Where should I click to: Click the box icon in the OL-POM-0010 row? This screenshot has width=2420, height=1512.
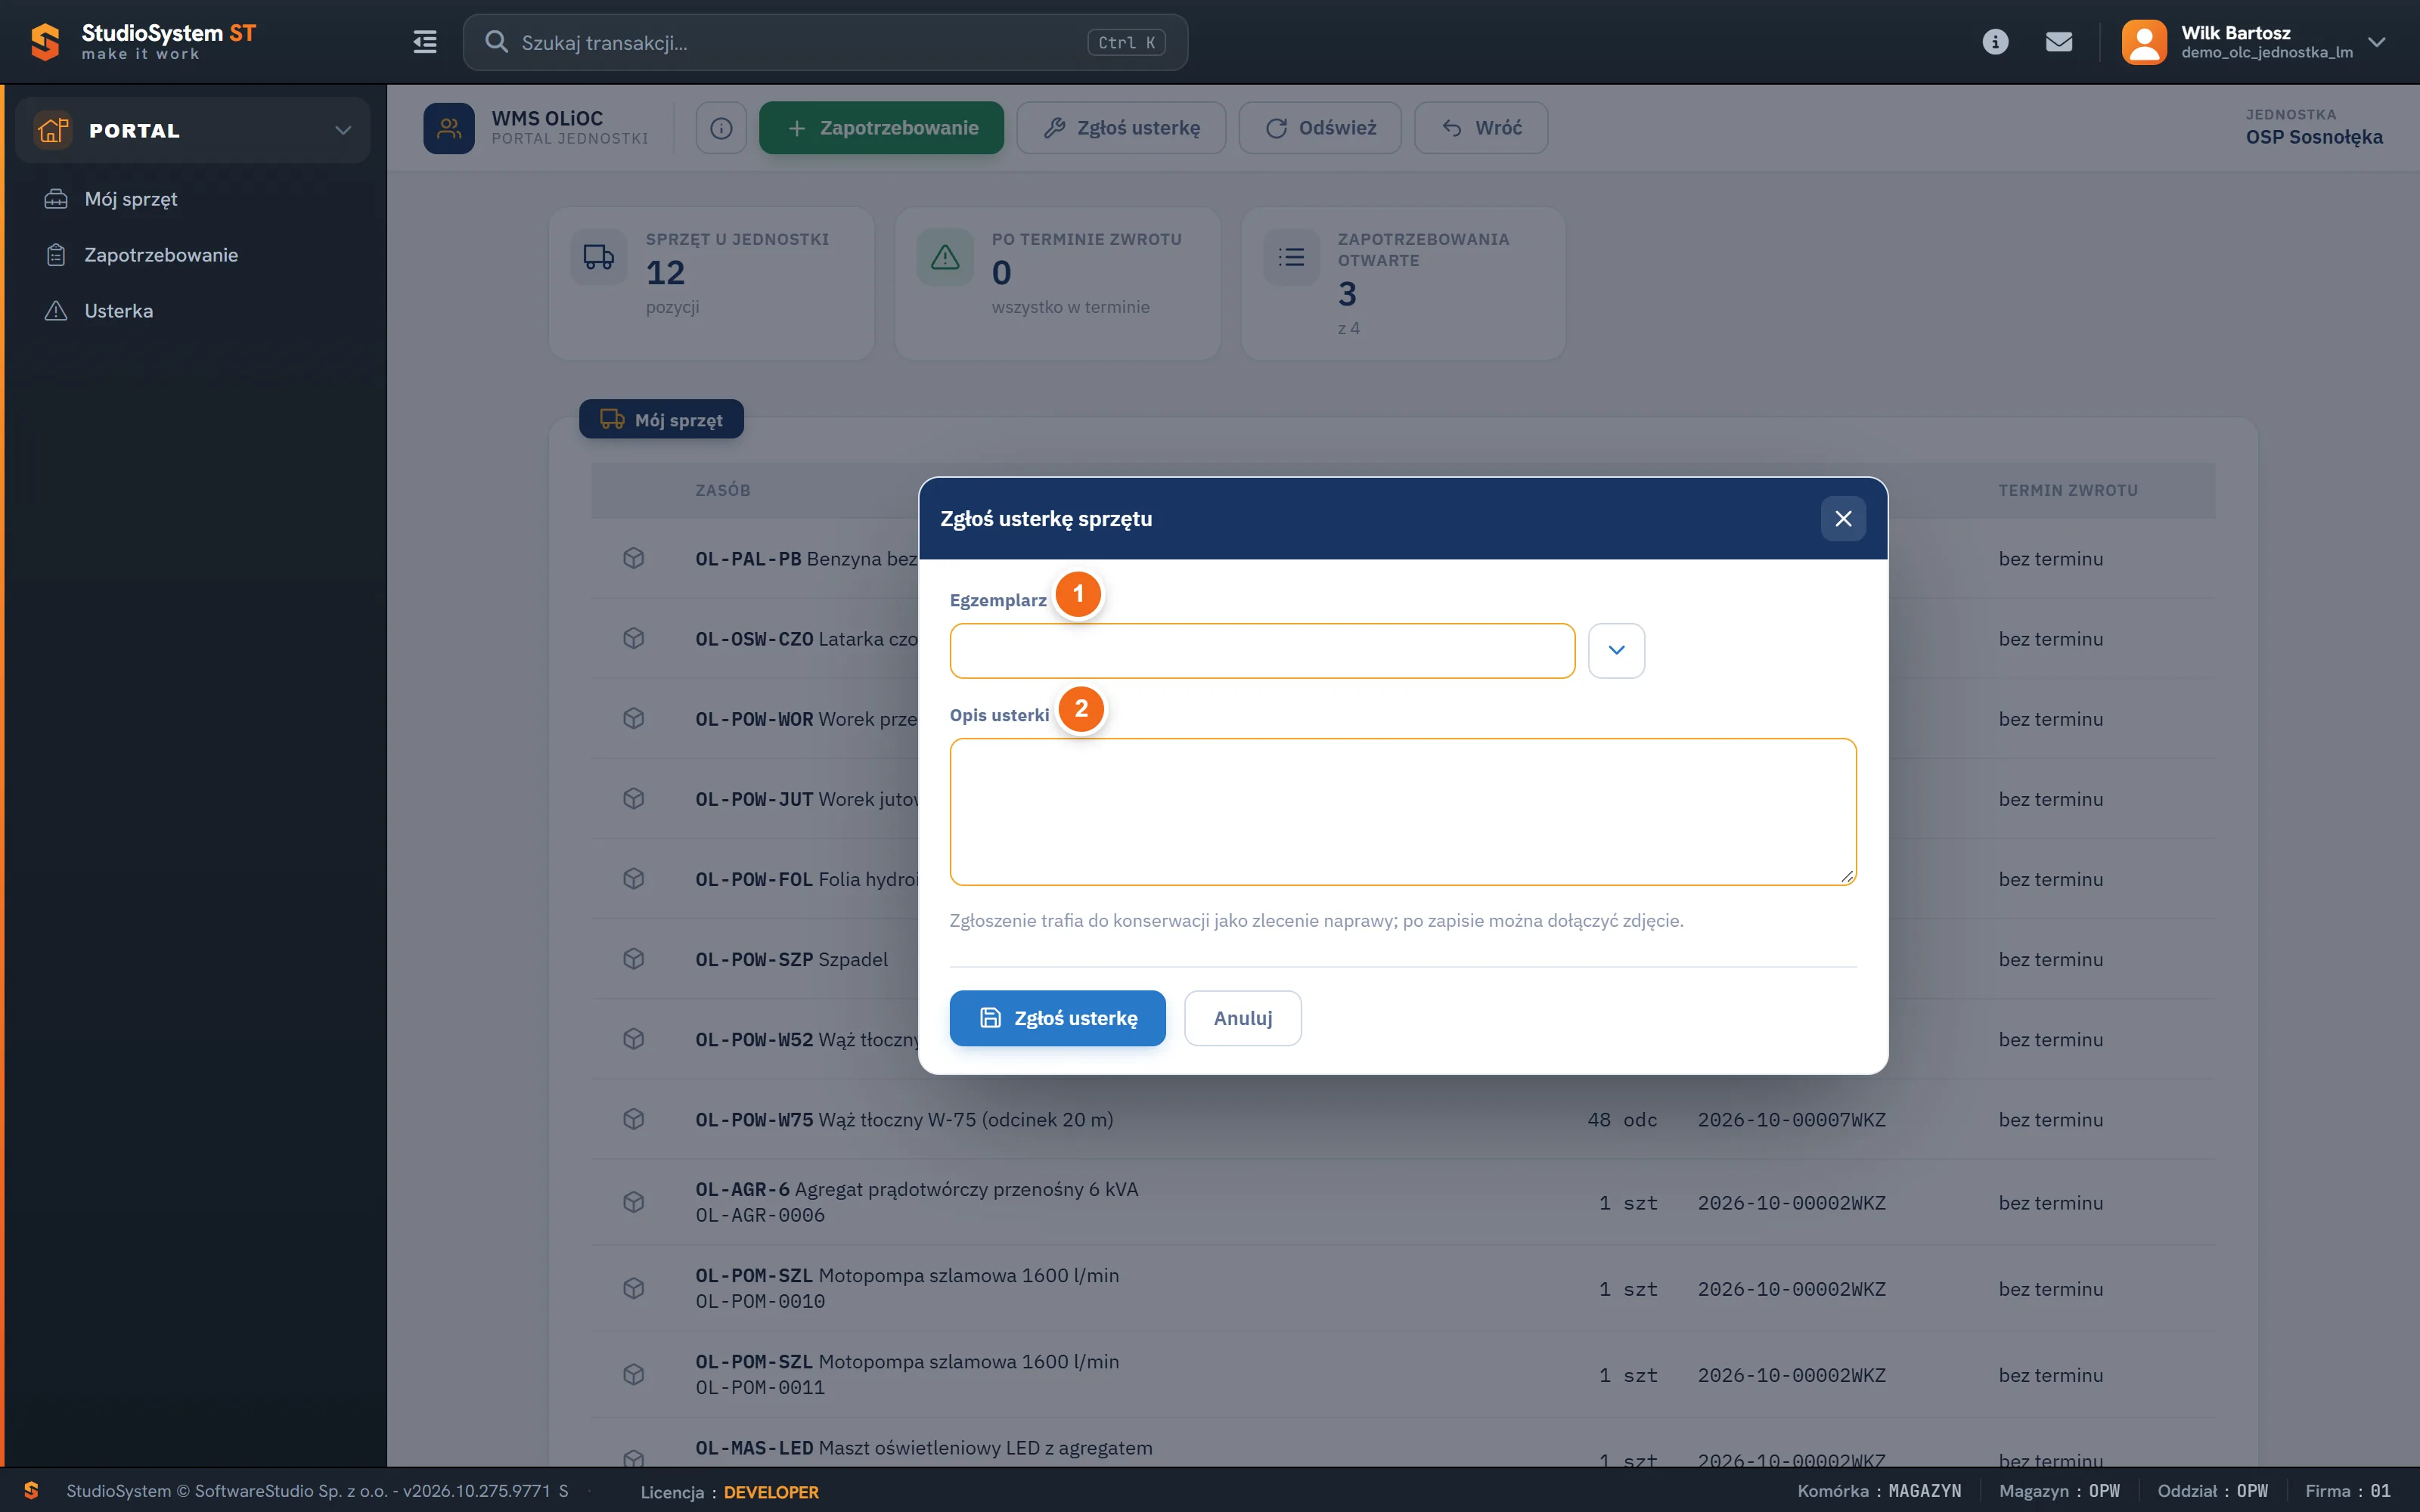[633, 1288]
